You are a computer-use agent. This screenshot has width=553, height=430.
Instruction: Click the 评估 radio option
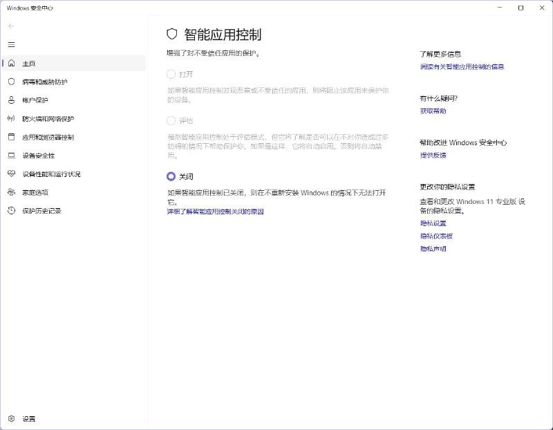pyautogui.click(x=171, y=120)
